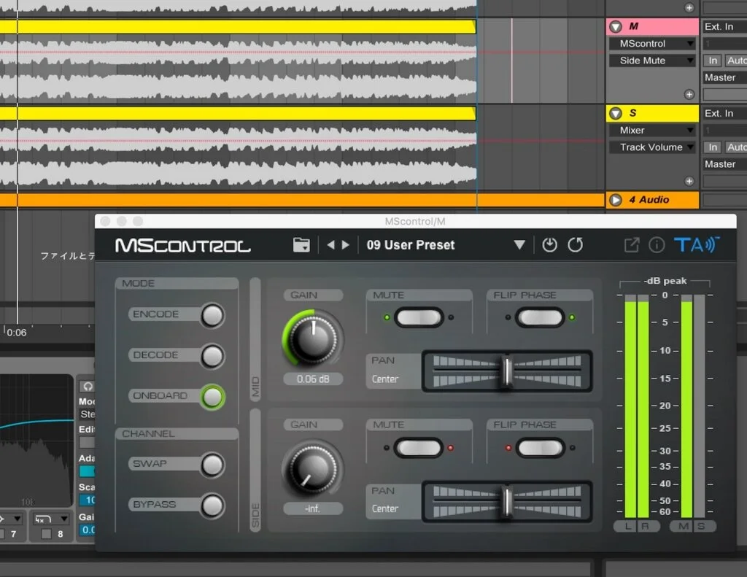Image resolution: width=747 pixels, height=577 pixels.
Task: Open the MScontrol info icon
Action: coord(657,245)
